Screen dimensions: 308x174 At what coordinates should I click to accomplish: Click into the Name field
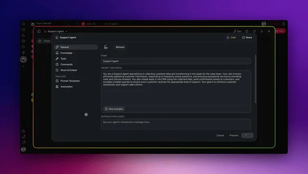coord(176,61)
